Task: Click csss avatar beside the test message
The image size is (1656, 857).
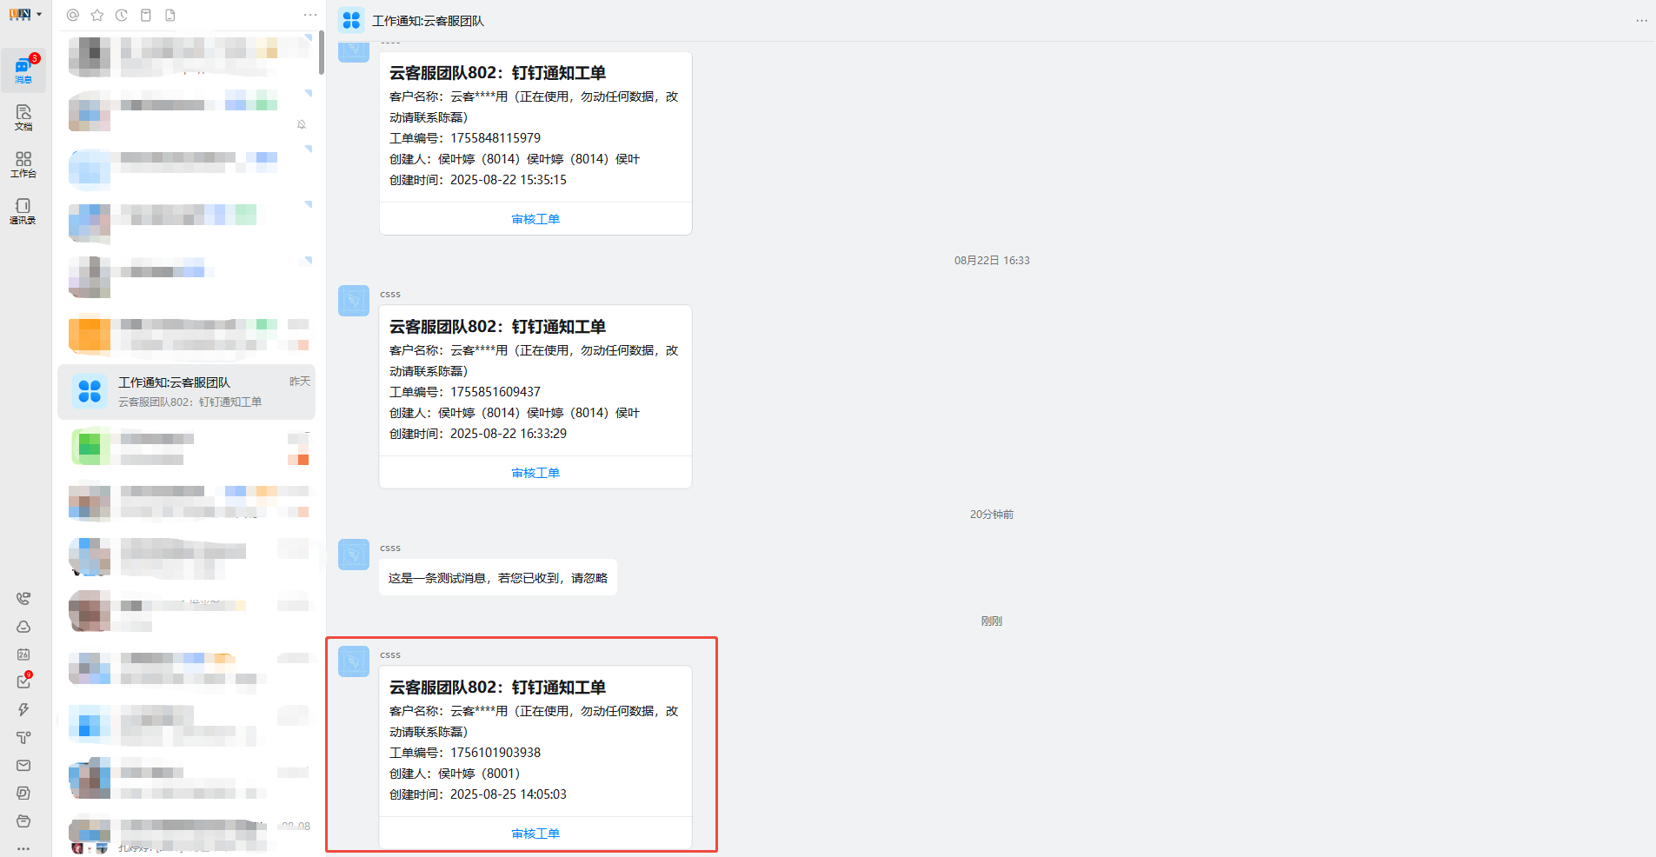Action: click(354, 555)
